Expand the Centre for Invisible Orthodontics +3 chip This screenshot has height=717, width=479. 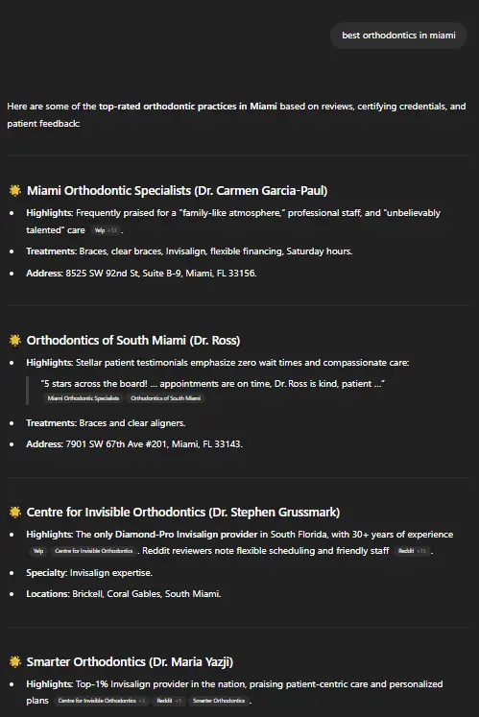[101, 701]
